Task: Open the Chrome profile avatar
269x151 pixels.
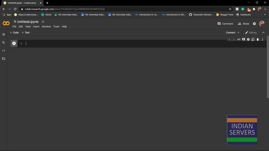Action: [260, 9]
